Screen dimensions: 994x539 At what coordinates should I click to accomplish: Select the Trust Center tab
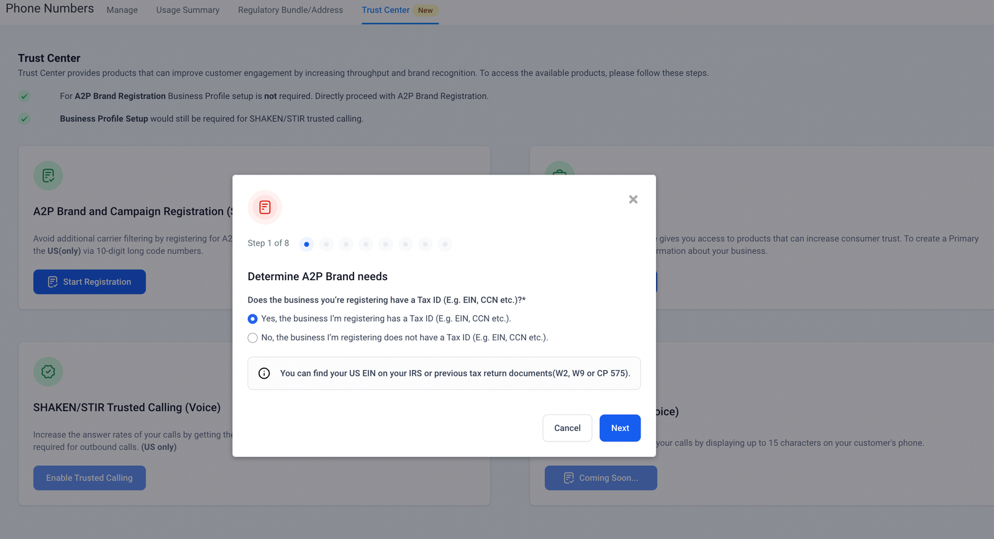(386, 10)
